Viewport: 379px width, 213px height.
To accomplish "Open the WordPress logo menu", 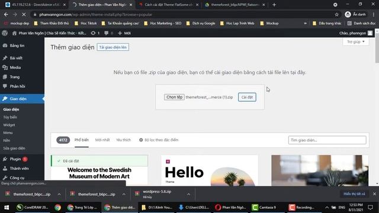I will point(5,33).
